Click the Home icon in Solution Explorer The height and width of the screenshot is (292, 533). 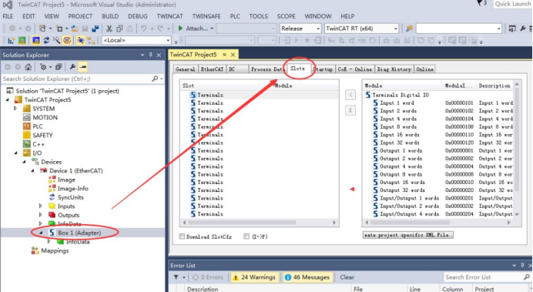(x=28, y=67)
